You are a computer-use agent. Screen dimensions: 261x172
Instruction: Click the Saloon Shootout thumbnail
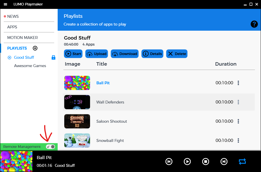coord(77,121)
